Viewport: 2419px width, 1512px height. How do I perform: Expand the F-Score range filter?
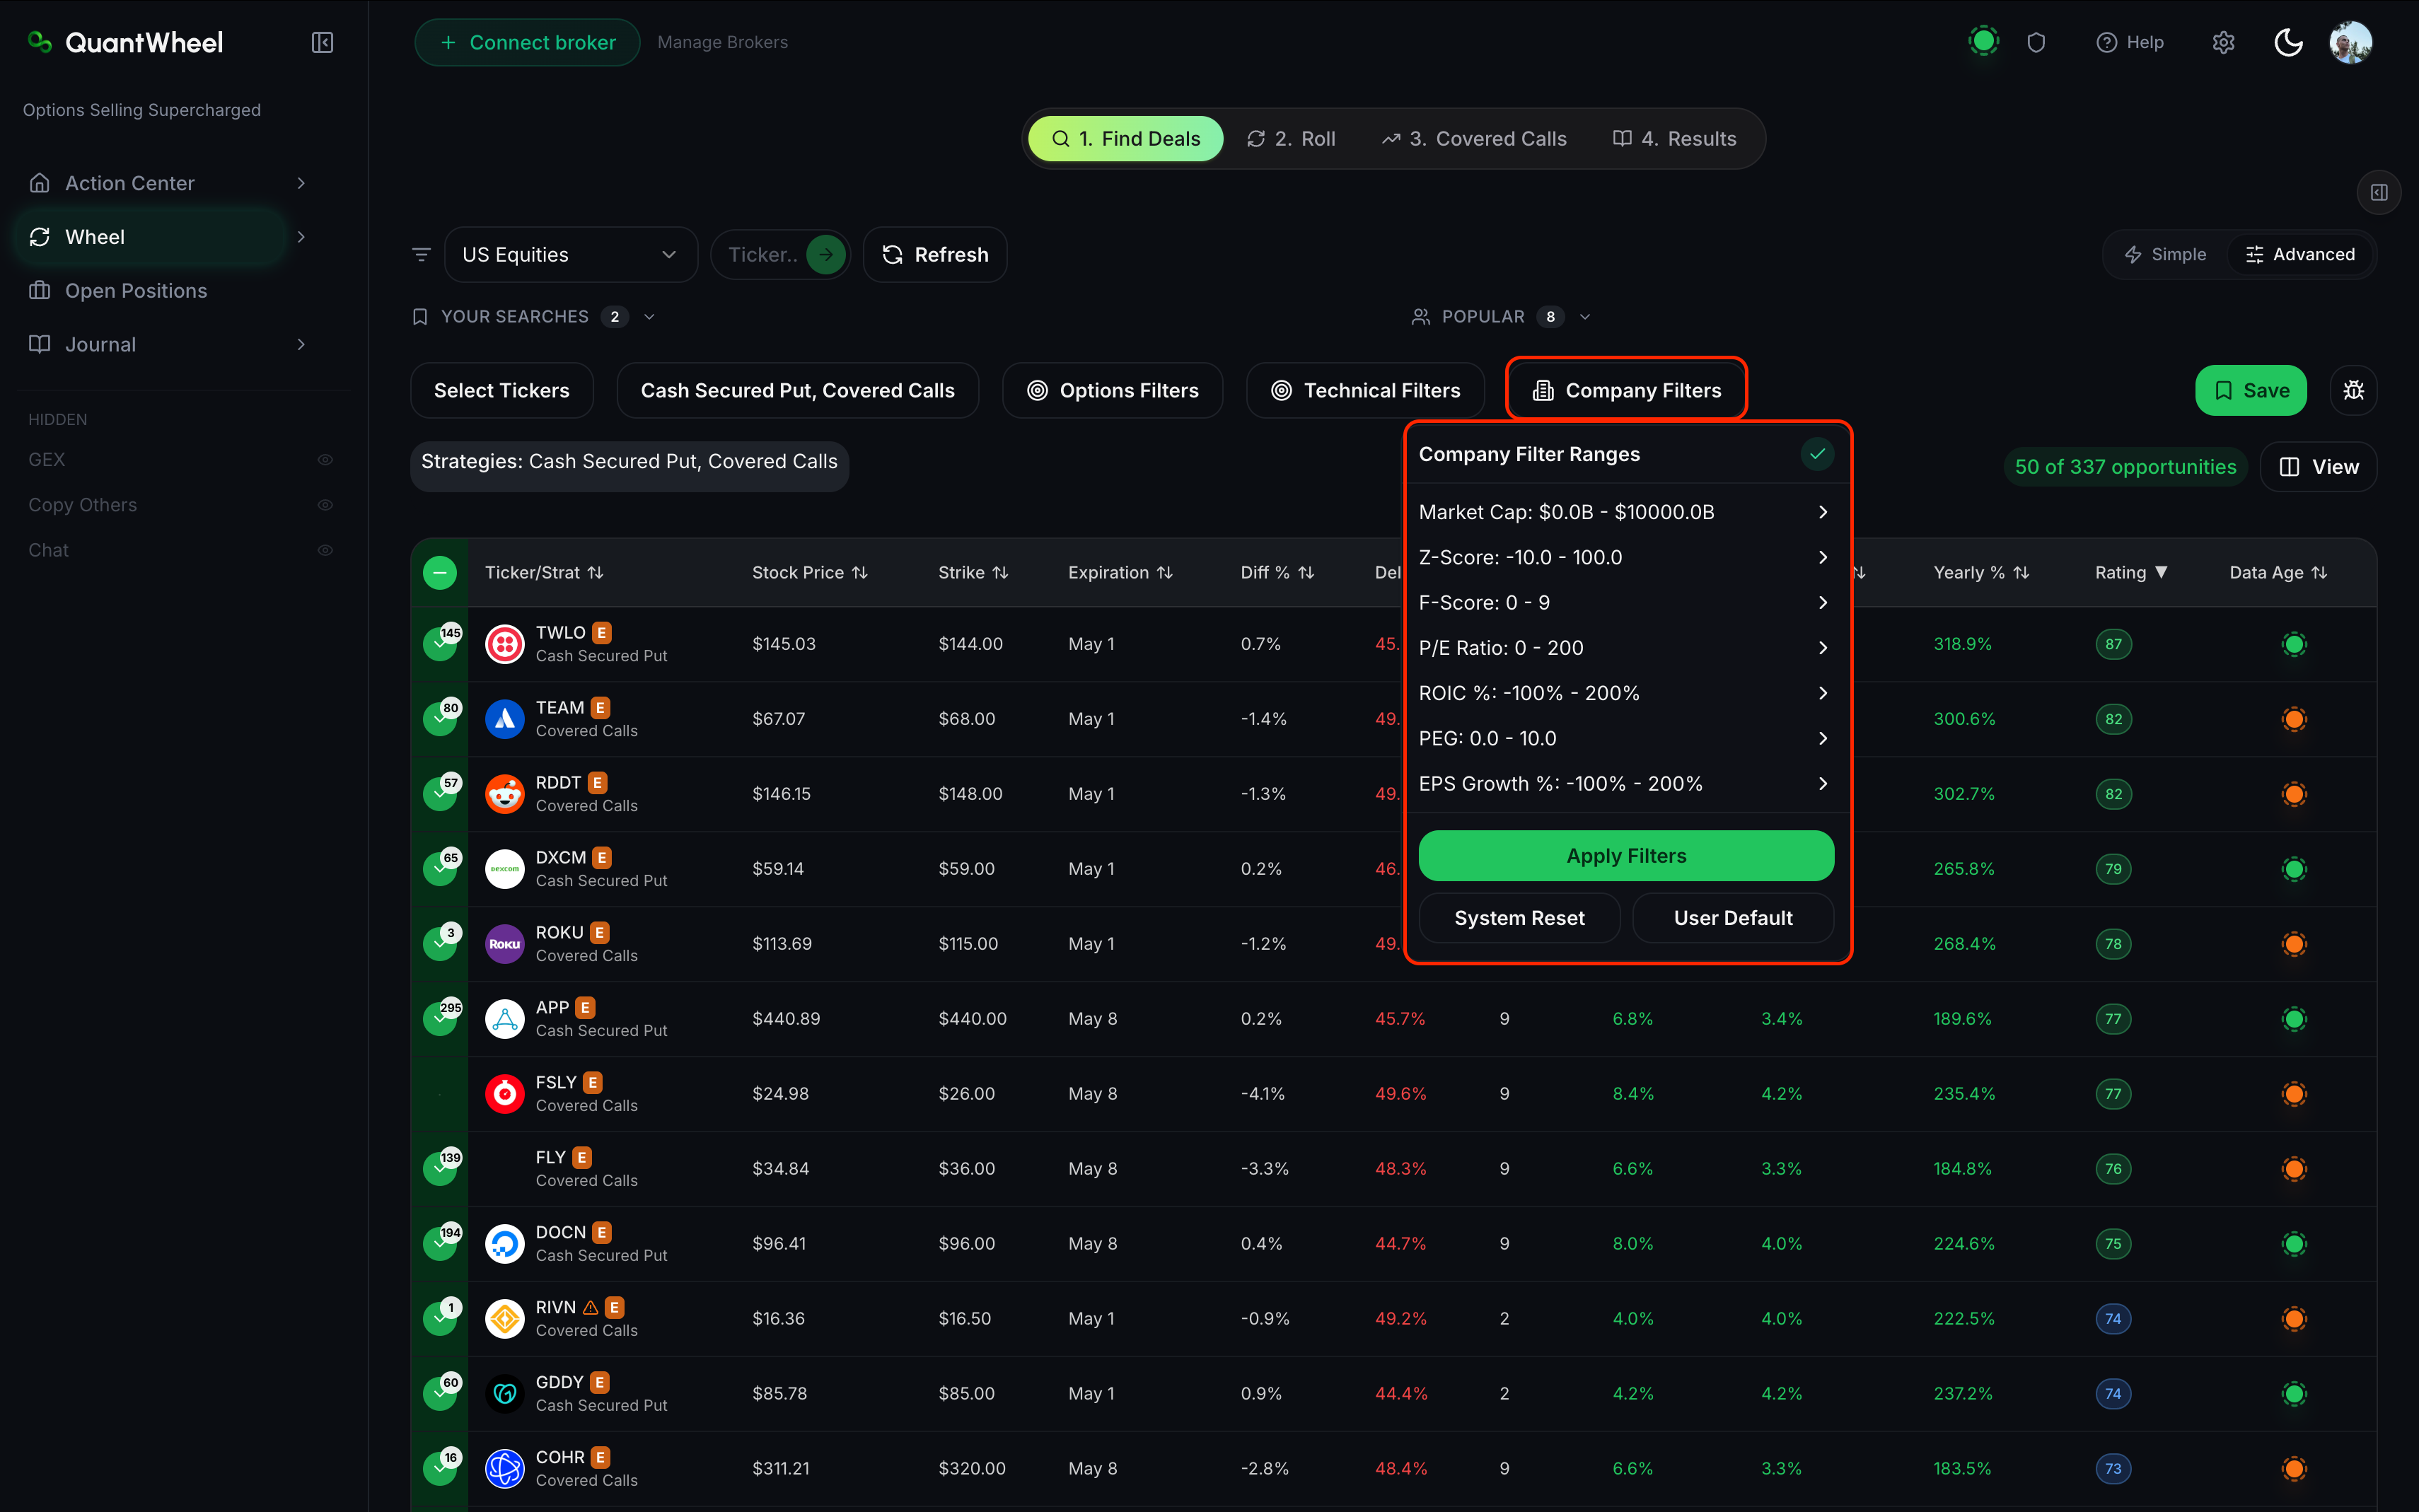coord(1626,602)
